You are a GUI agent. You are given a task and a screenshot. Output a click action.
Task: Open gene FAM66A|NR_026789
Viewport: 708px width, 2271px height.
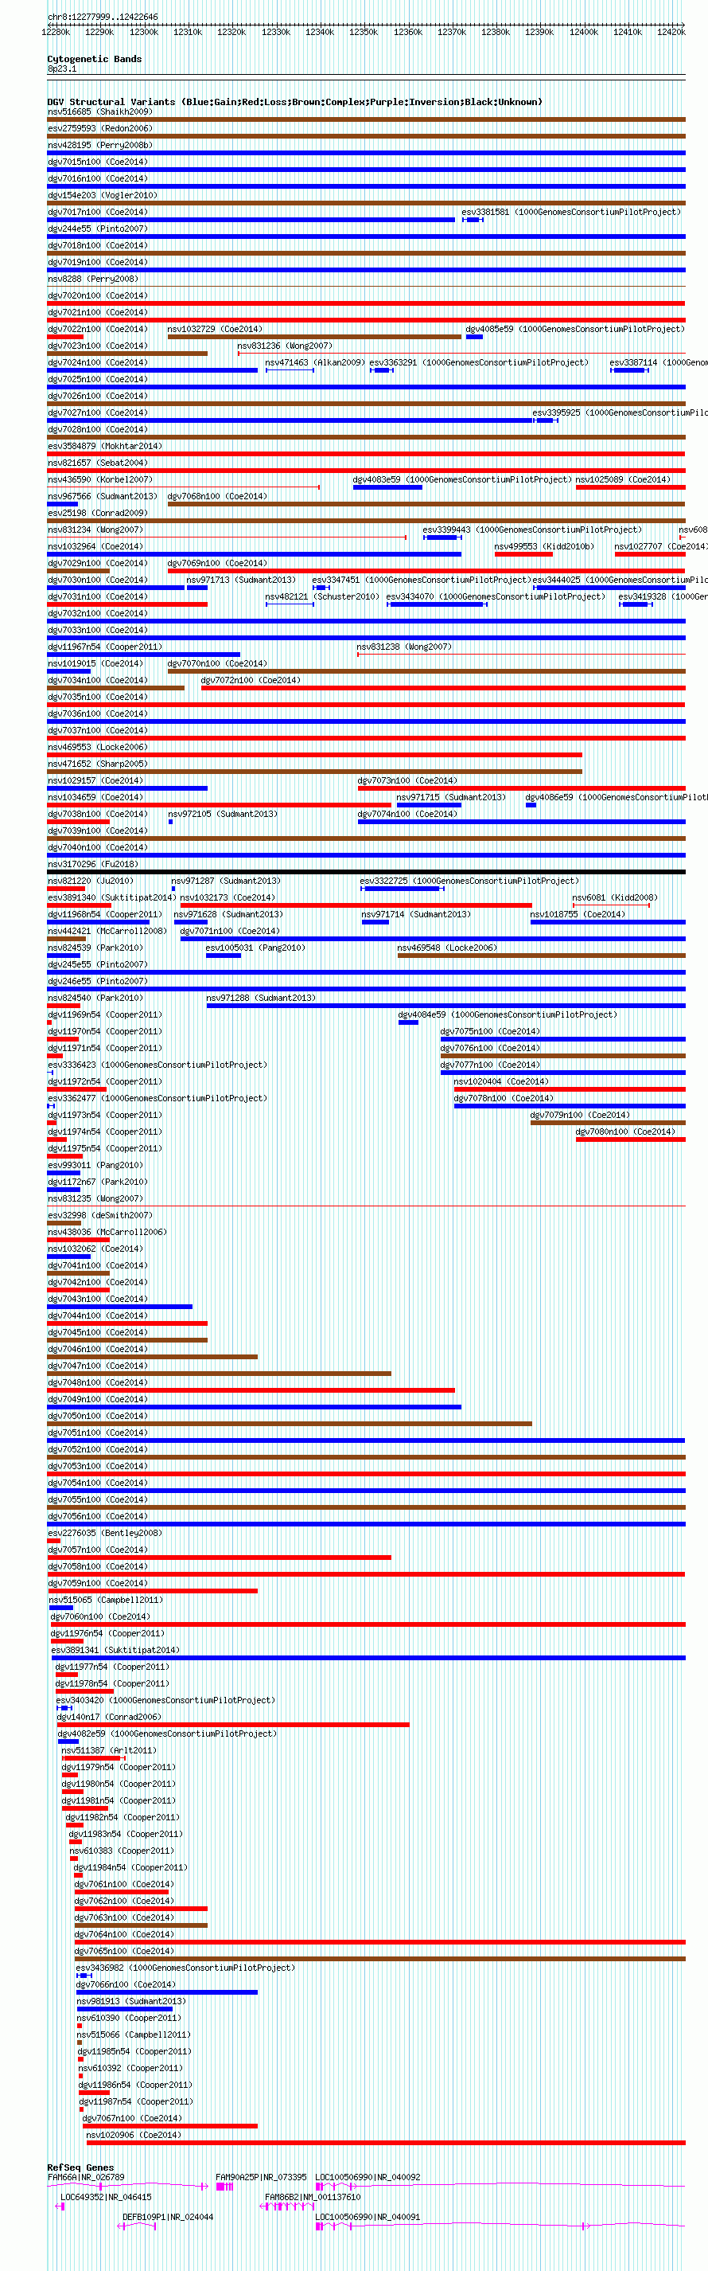click(x=86, y=2178)
